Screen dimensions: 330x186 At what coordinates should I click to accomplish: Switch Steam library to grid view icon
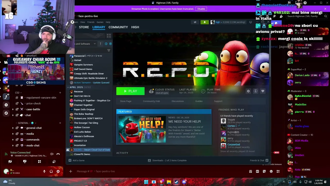tap(109, 36)
